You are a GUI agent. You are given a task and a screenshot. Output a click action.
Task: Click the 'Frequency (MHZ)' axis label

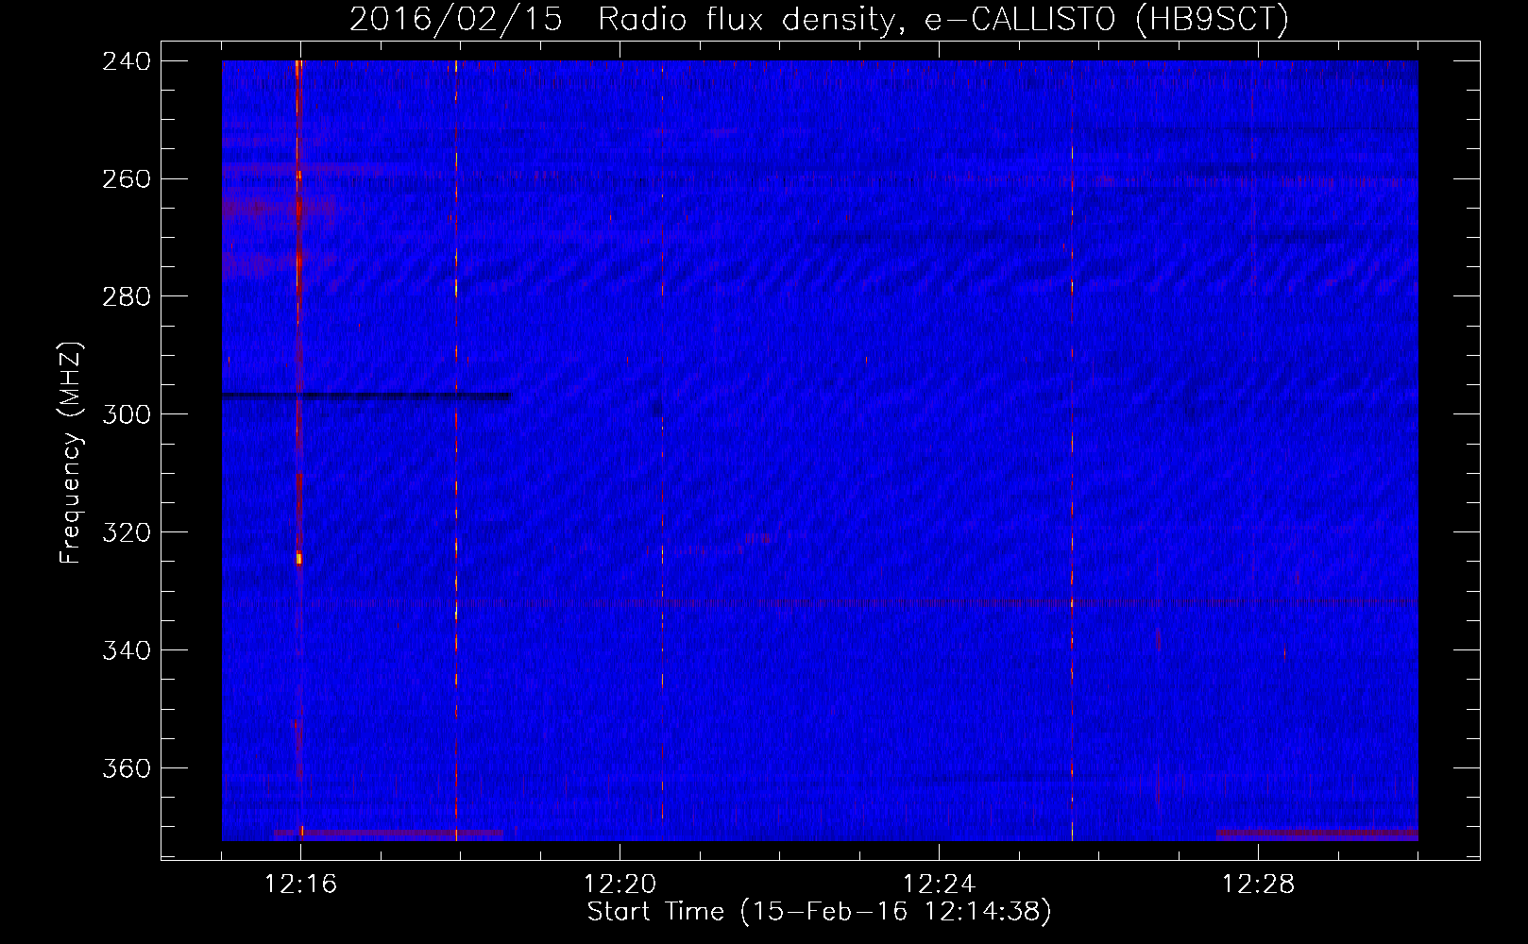click(x=71, y=452)
